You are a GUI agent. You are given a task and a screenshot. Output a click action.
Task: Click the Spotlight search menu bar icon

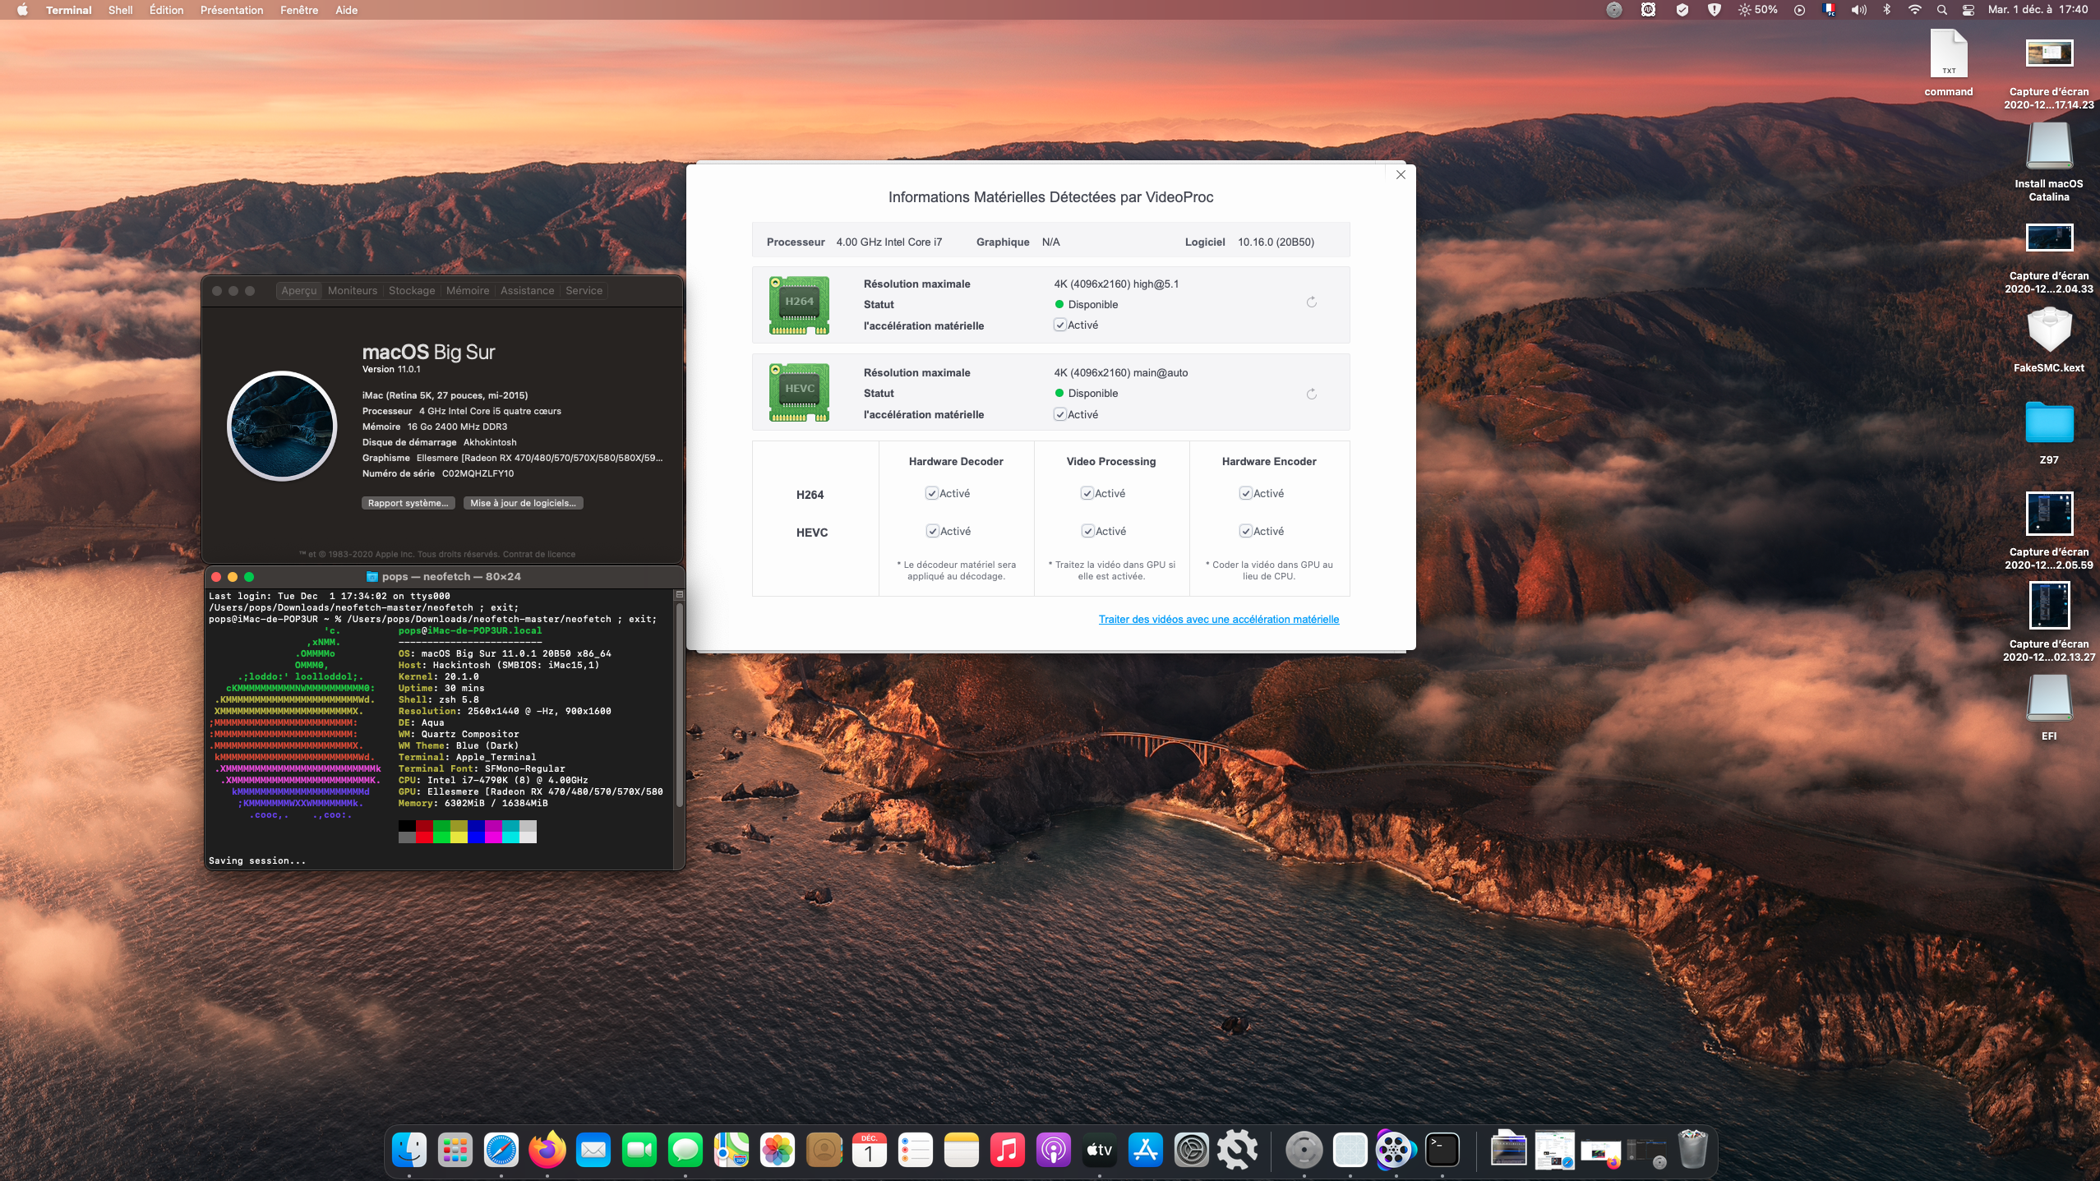(x=1941, y=10)
